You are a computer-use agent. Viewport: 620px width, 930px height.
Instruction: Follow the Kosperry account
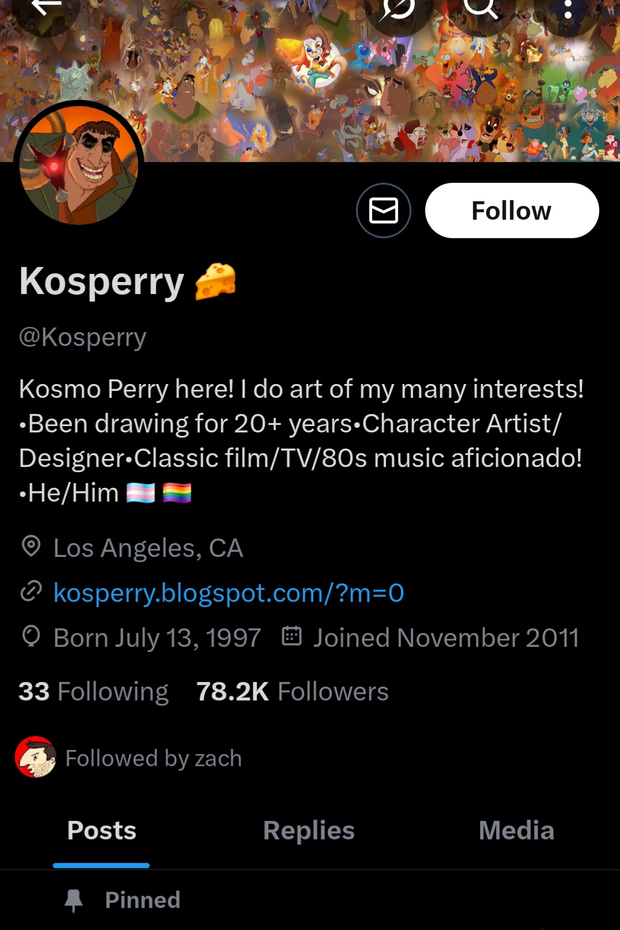[x=512, y=210]
